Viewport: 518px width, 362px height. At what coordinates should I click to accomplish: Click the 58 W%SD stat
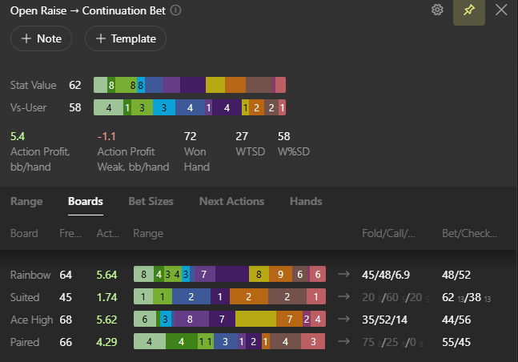pyautogui.click(x=283, y=136)
